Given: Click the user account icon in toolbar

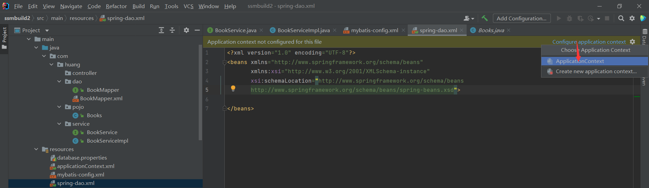Looking at the screenshot, I should tap(467, 18).
